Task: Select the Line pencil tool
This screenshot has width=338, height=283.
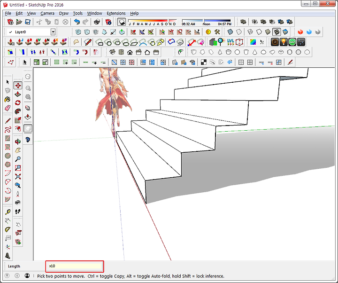Action: (x=8, y=121)
